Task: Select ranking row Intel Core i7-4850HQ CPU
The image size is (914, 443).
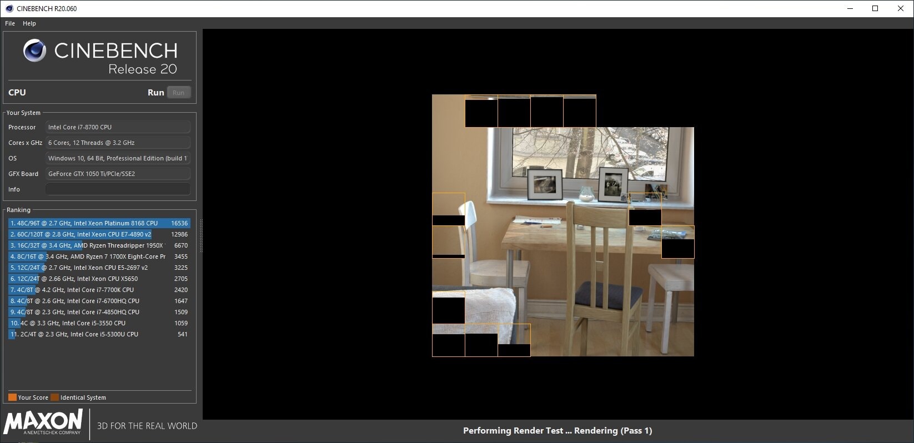Action: (x=99, y=312)
